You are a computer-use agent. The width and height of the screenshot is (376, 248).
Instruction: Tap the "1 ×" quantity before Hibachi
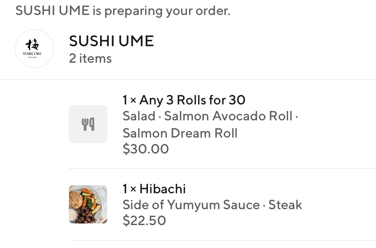[x=129, y=189]
